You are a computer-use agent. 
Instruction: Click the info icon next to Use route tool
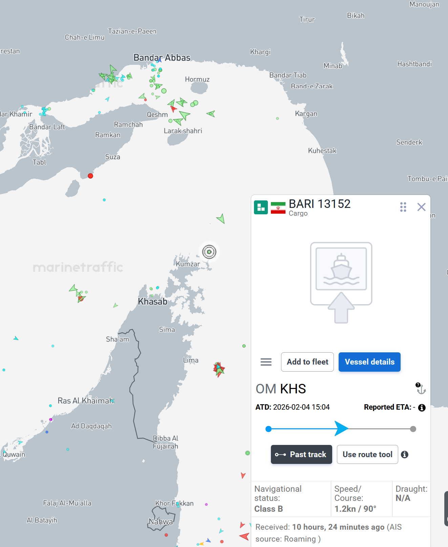click(x=405, y=454)
